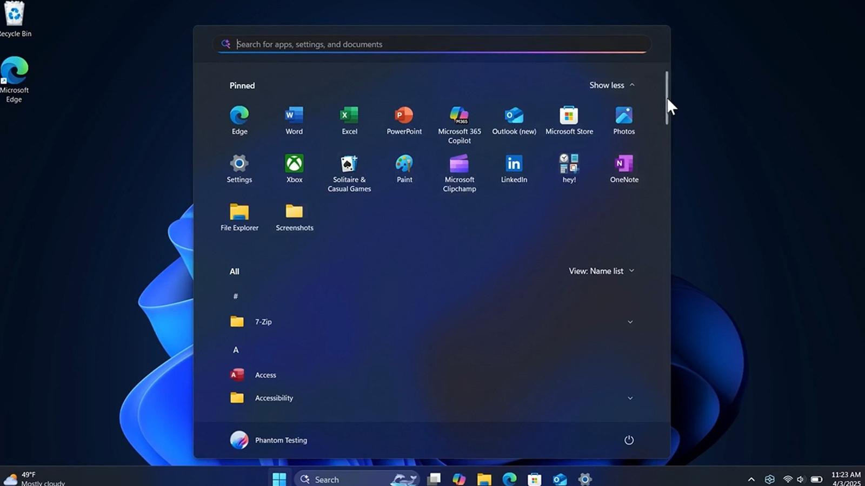Screen dimensions: 865x486
Task: Open File Explorer on the taskbar
Action: pos(484,479)
